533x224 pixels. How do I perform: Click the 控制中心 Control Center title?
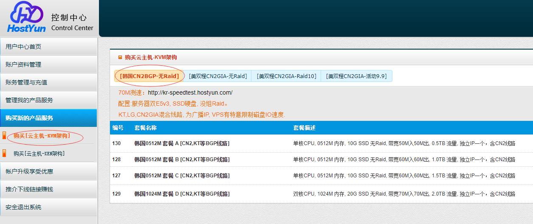tap(72, 22)
